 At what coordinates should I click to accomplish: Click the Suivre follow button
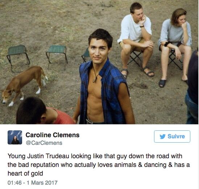[x=172, y=136]
